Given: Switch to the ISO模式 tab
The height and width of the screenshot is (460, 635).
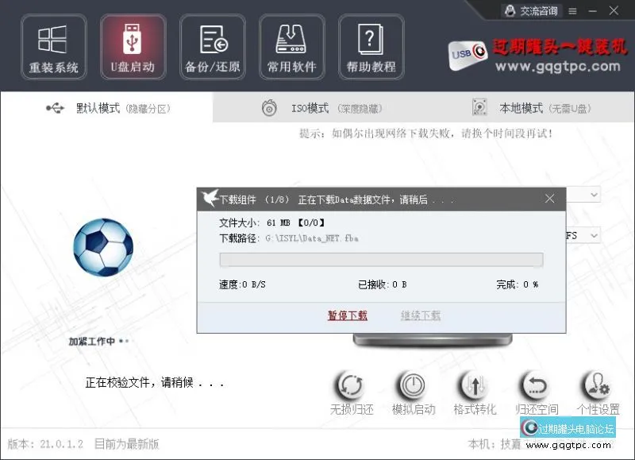Looking at the screenshot, I should click(x=317, y=108).
